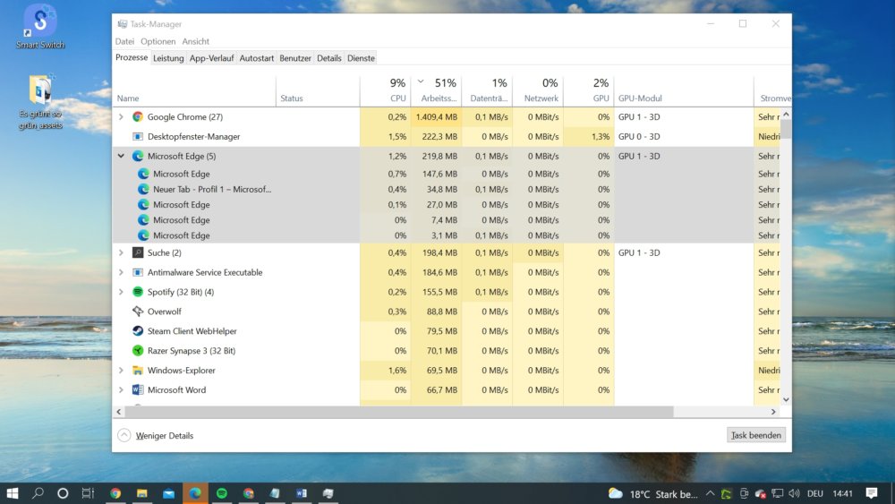Image resolution: width=895 pixels, height=504 pixels.
Task: Open Task View in the taskbar
Action: [x=88, y=493]
